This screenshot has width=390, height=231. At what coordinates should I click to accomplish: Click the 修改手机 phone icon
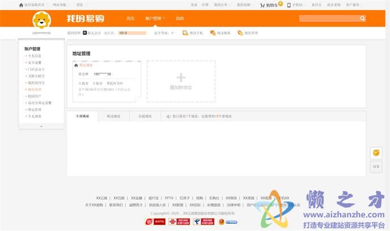pyautogui.click(x=185, y=33)
